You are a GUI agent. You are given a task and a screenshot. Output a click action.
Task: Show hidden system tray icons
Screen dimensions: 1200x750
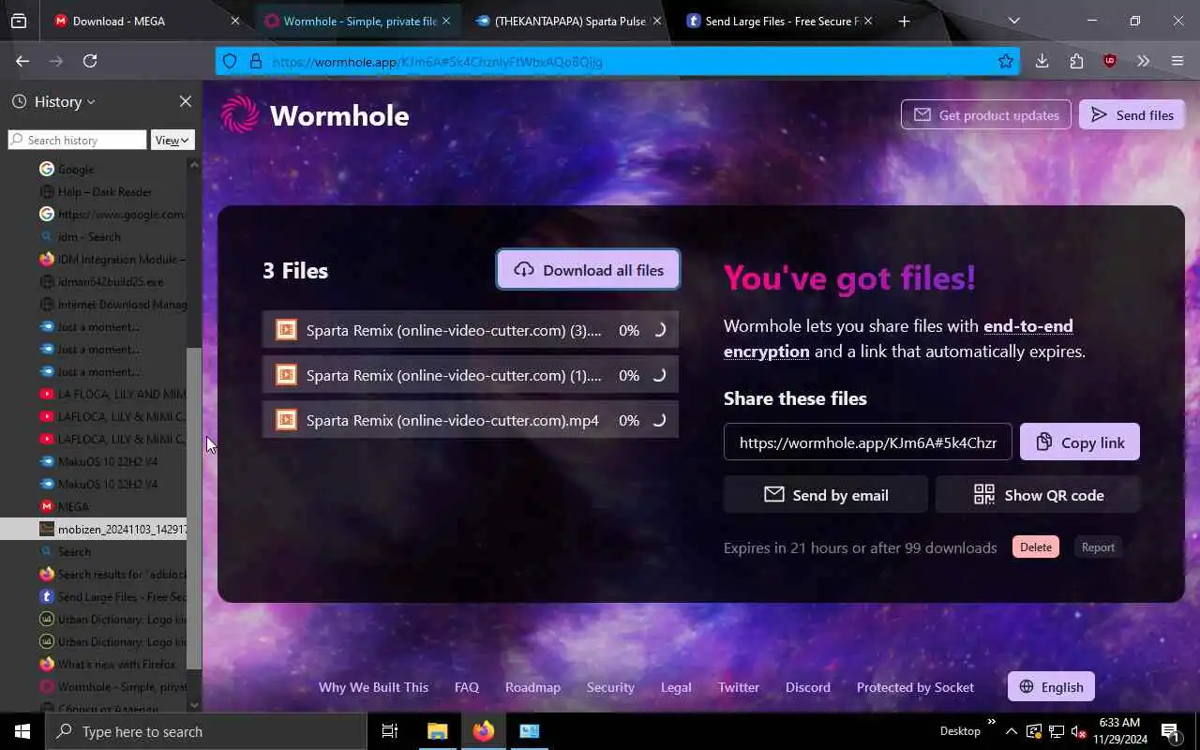click(x=1011, y=731)
